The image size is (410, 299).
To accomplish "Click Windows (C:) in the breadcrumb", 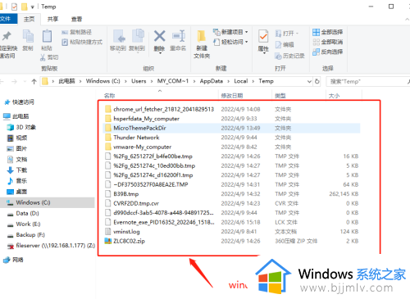I will click(x=102, y=81).
